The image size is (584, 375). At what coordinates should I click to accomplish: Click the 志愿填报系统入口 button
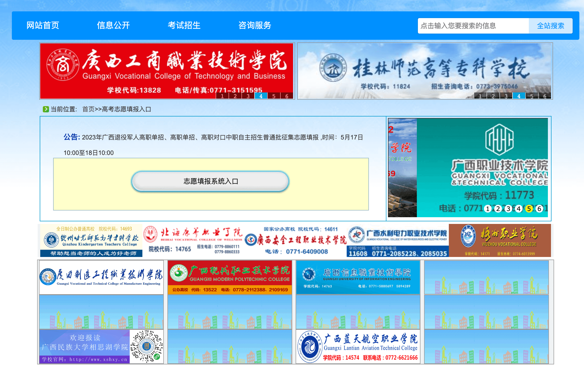[210, 181]
